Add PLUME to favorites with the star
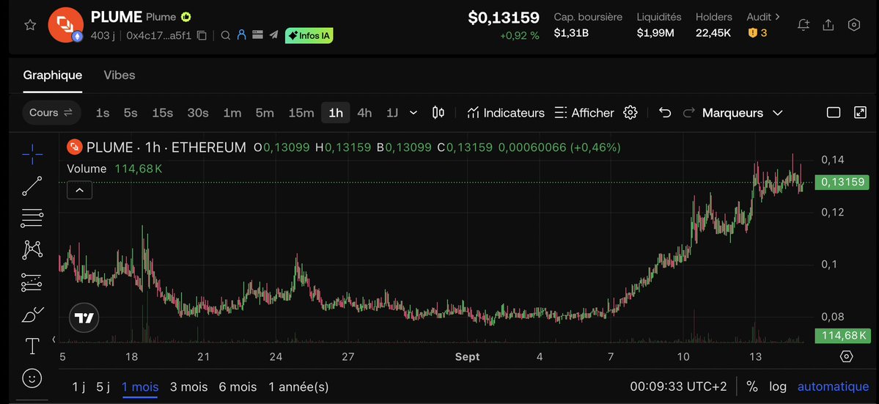879x404 pixels. tap(30, 25)
